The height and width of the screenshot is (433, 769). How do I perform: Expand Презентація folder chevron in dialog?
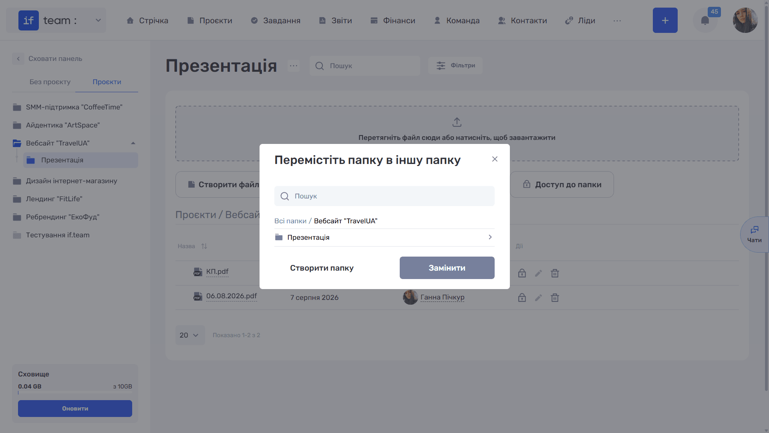coord(490,237)
